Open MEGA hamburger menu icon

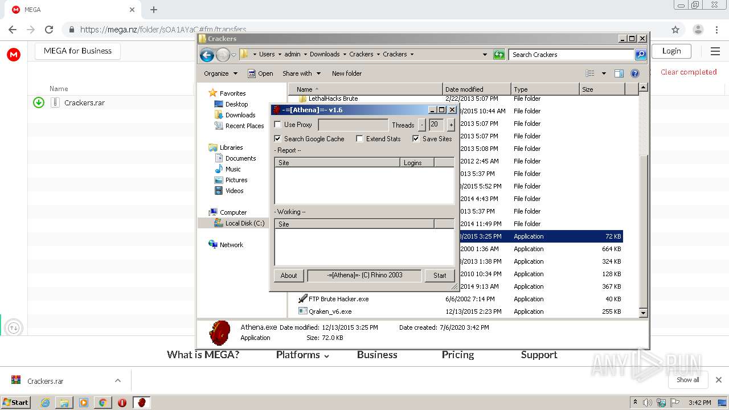[x=715, y=51]
